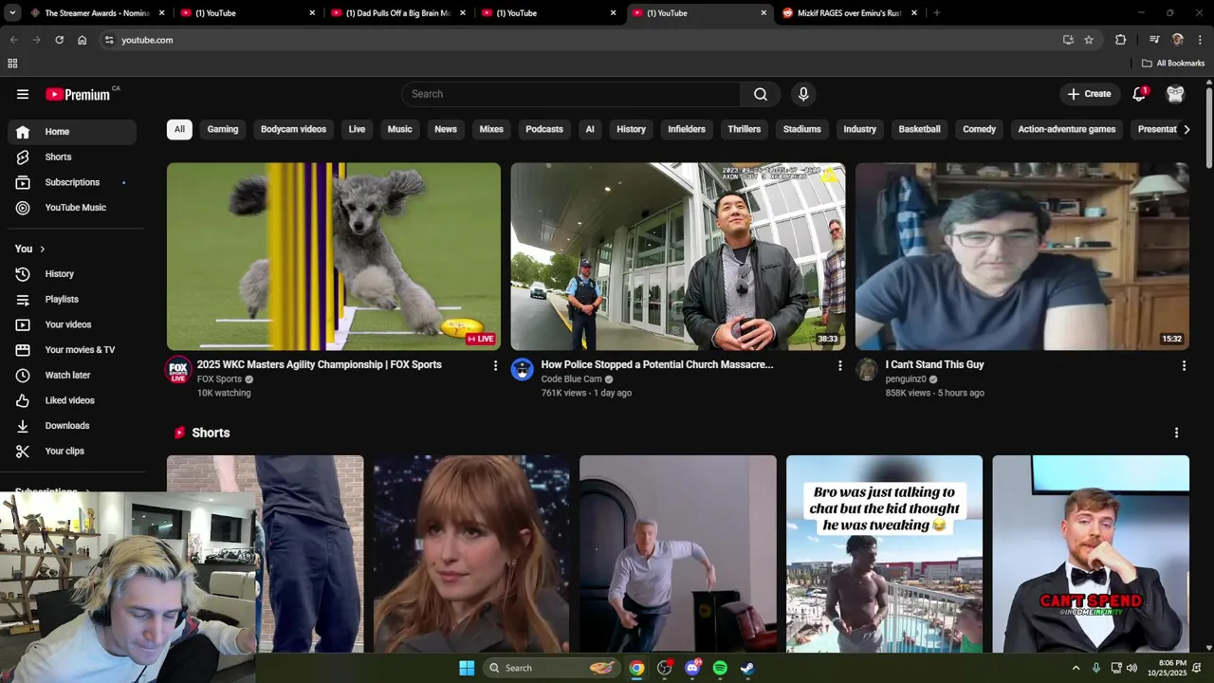
Task: Open YouTube Music in sidebar
Action: coord(71,208)
